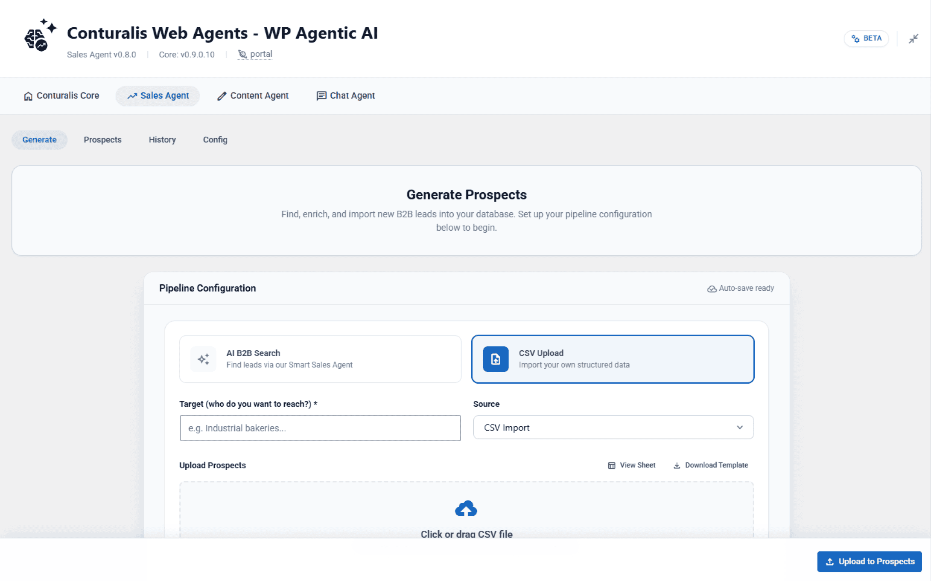This screenshot has width=931, height=581.
Task: Click the 'Core: v0.9.0.10' version text
Action: coord(187,55)
